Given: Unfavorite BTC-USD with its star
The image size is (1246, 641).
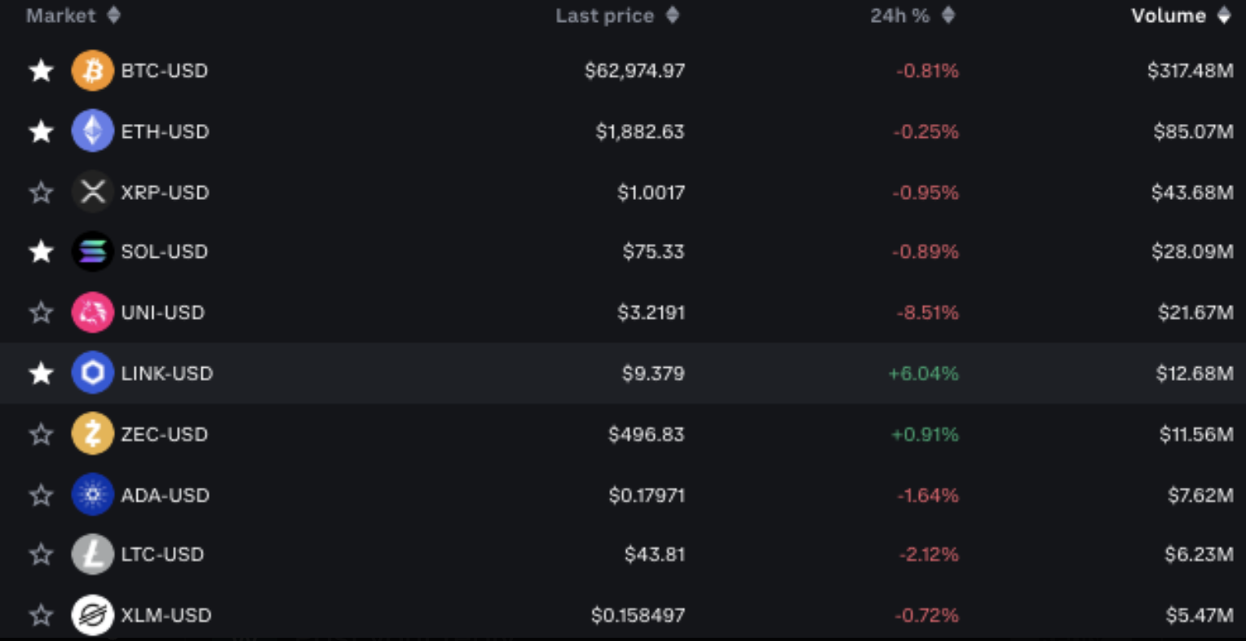Looking at the screenshot, I should pos(41,71).
